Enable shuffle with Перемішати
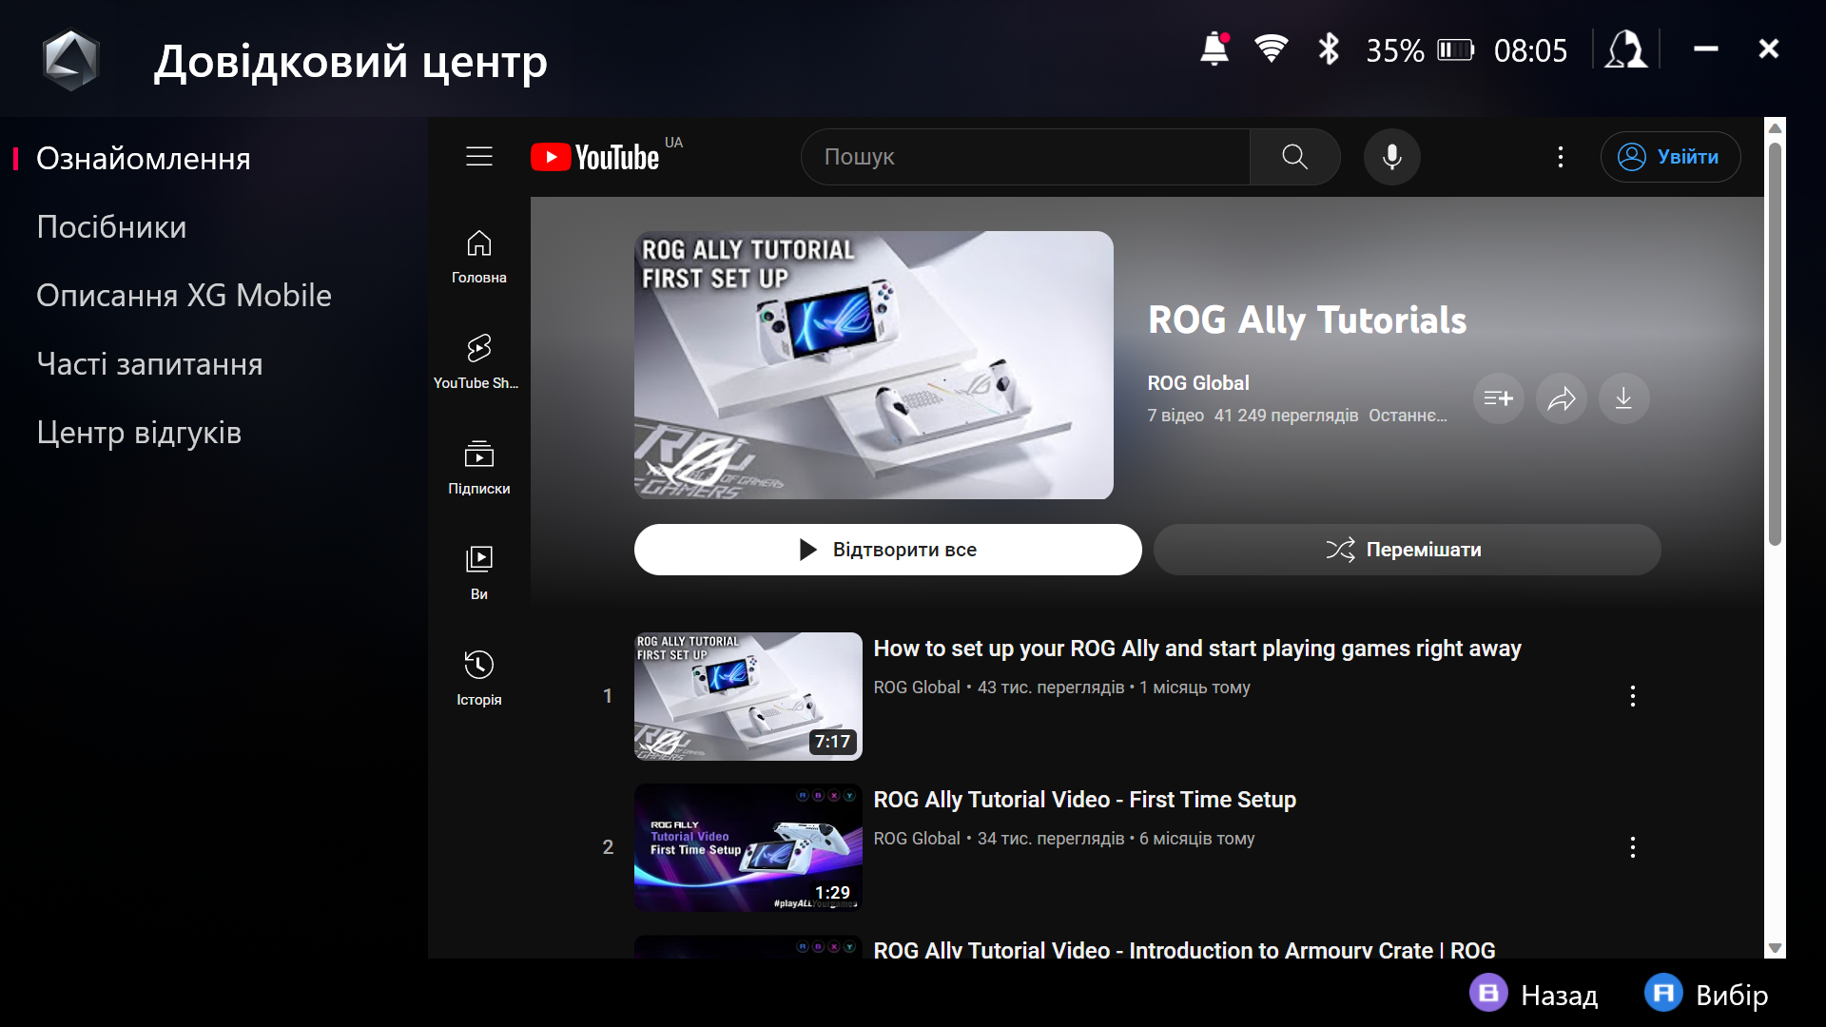The image size is (1826, 1027). pos(1406,549)
